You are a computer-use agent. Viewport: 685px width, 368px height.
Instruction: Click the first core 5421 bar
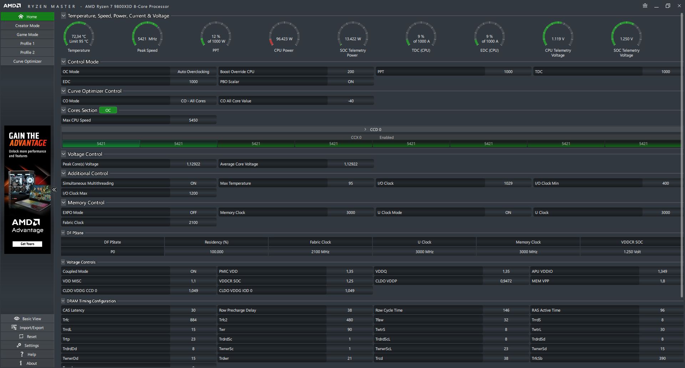pyautogui.click(x=101, y=144)
